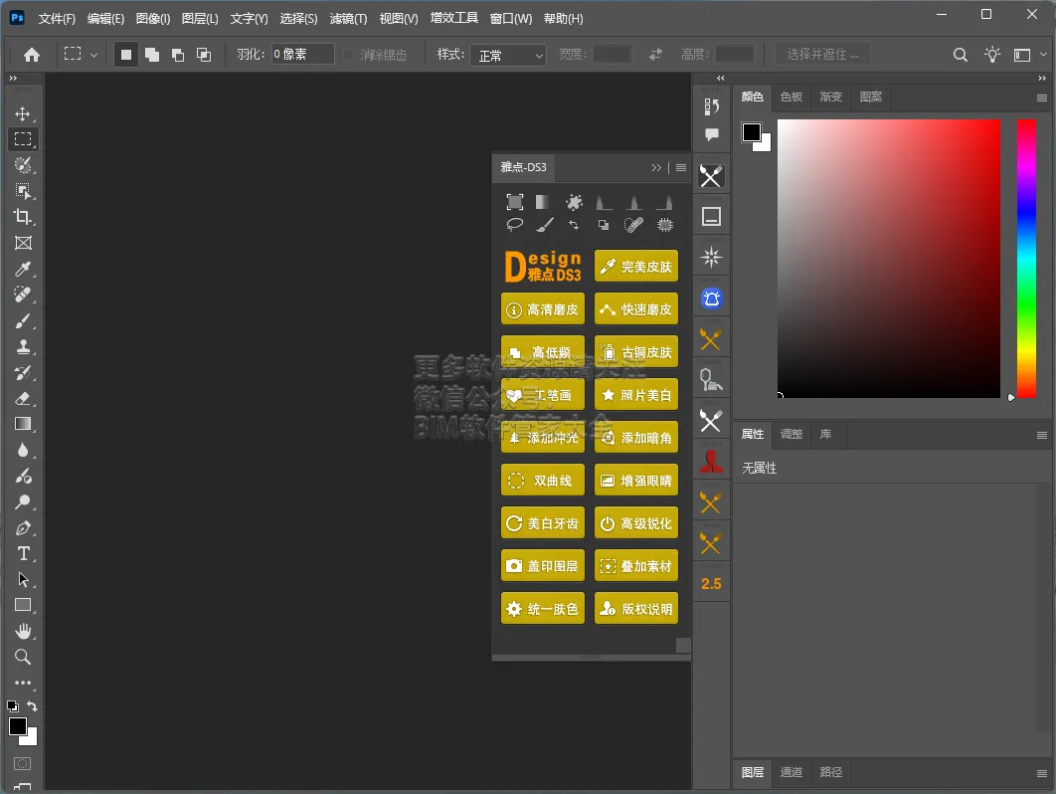1056x794 pixels.
Task: Select the Pen tool
Action: pyautogui.click(x=23, y=527)
